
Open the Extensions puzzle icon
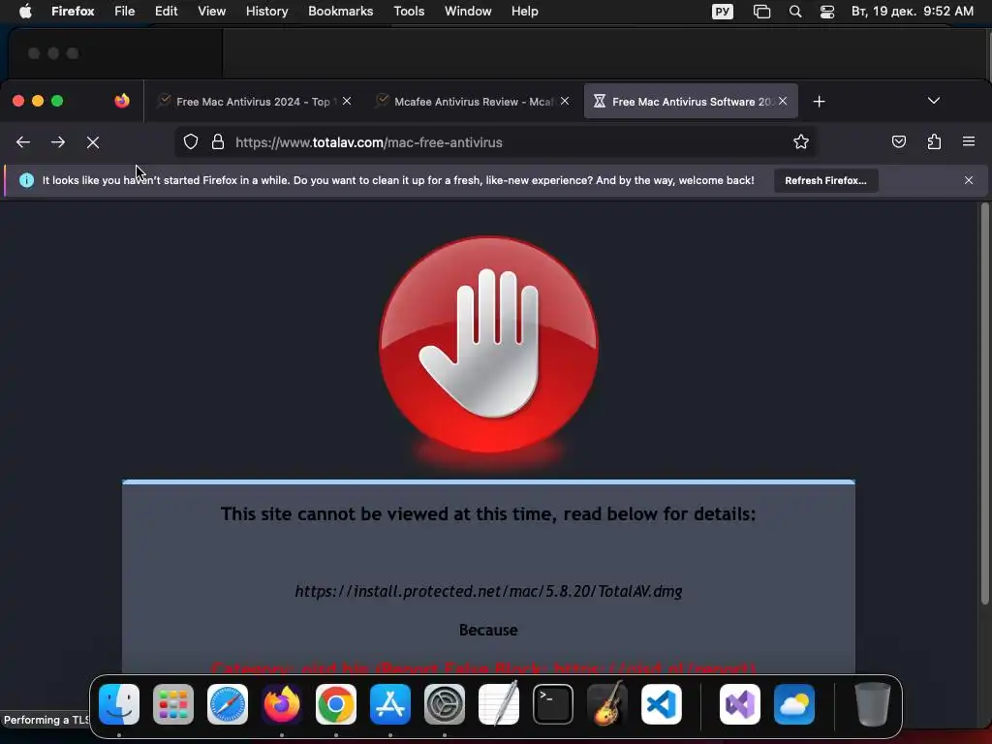(x=934, y=142)
